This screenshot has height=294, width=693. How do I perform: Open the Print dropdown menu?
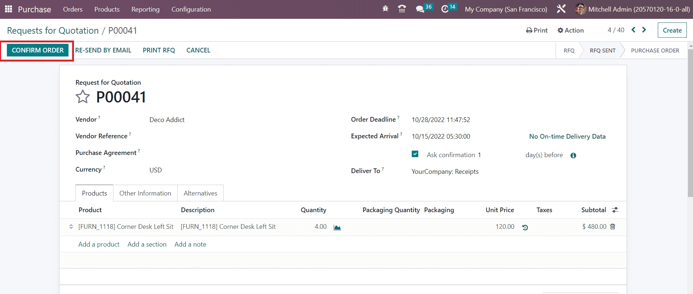tap(537, 30)
